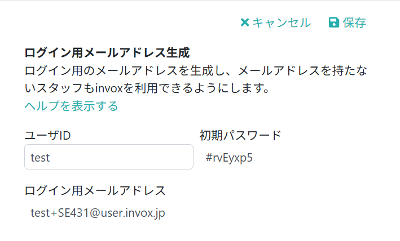Click the test+ prefix of the generated email
The height and width of the screenshot is (241, 400).
point(44,213)
